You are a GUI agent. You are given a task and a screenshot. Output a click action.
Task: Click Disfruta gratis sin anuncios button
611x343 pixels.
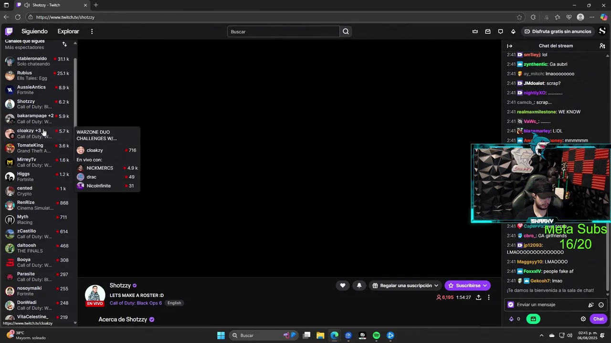(x=558, y=31)
